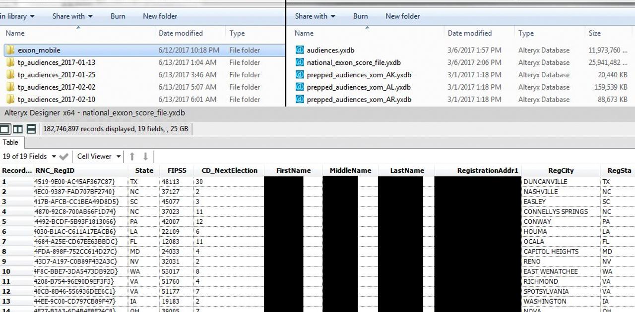Click the checkmark apply fields icon
This screenshot has width=635, height=312.
63,156
